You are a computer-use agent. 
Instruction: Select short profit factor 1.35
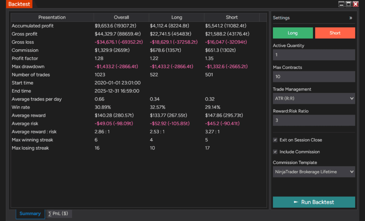[209, 58]
